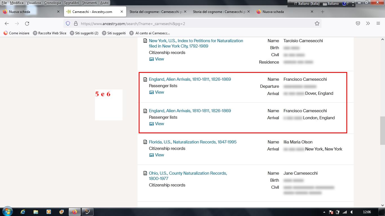Show hidden system tray icons

point(324,212)
